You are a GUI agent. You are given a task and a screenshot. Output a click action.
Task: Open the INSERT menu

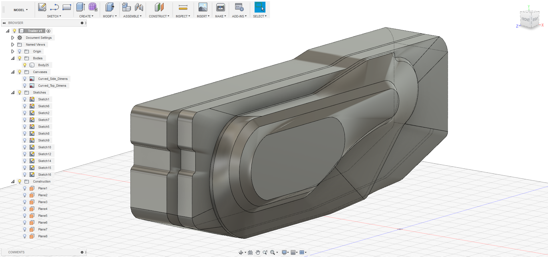(203, 16)
